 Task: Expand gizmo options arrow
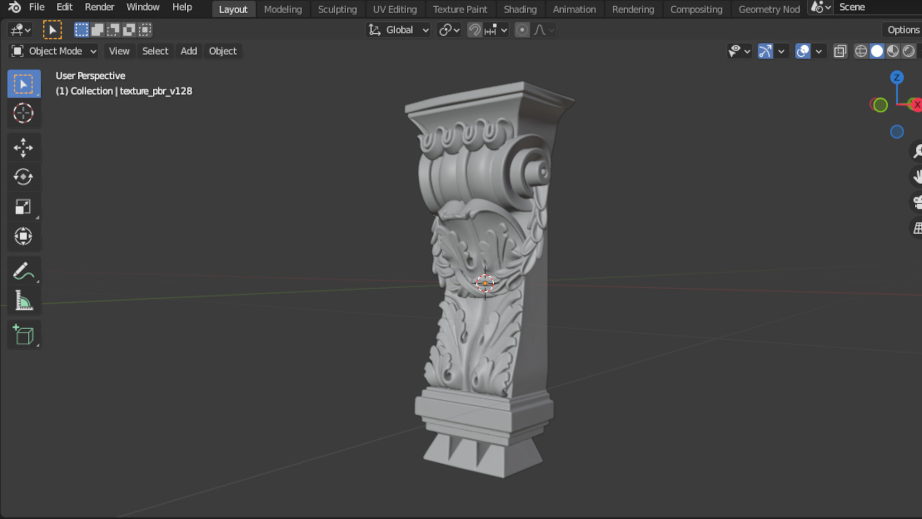coord(781,51)
